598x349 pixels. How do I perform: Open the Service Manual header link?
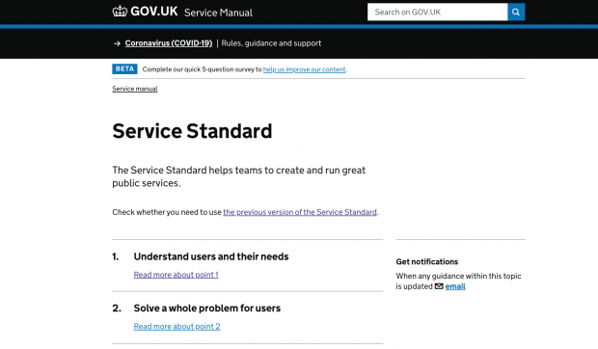(x=218, y=13)
